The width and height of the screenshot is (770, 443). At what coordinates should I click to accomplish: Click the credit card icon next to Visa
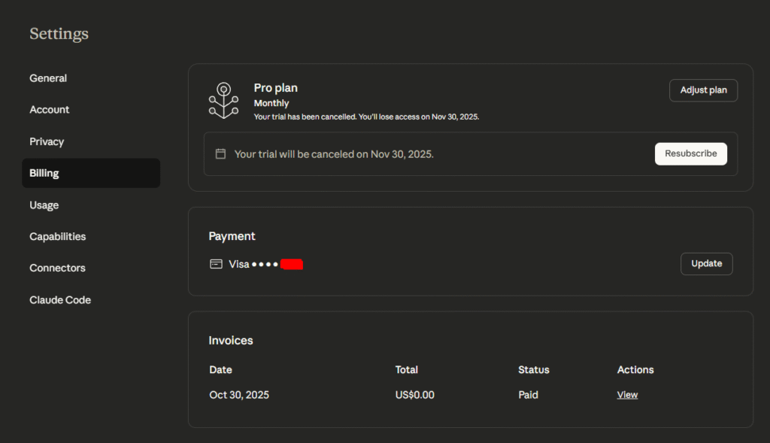[x=216, y=264]
